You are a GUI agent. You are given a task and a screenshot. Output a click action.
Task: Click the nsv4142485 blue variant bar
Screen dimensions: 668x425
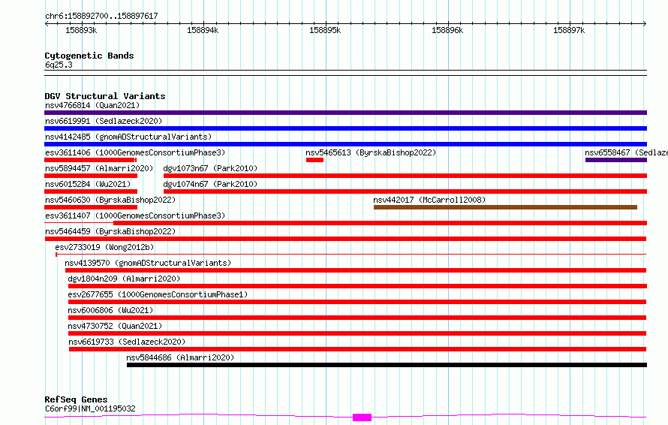pyautogui.click(x=345, y=144)
